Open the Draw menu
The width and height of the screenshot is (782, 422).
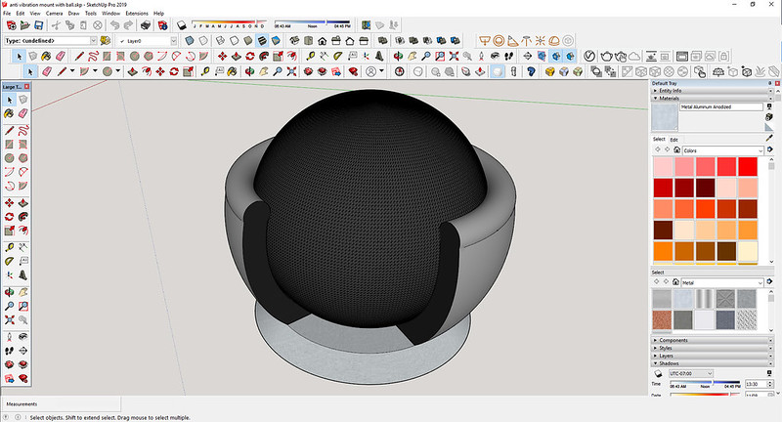pyautogui.click(x=73, y=13)
